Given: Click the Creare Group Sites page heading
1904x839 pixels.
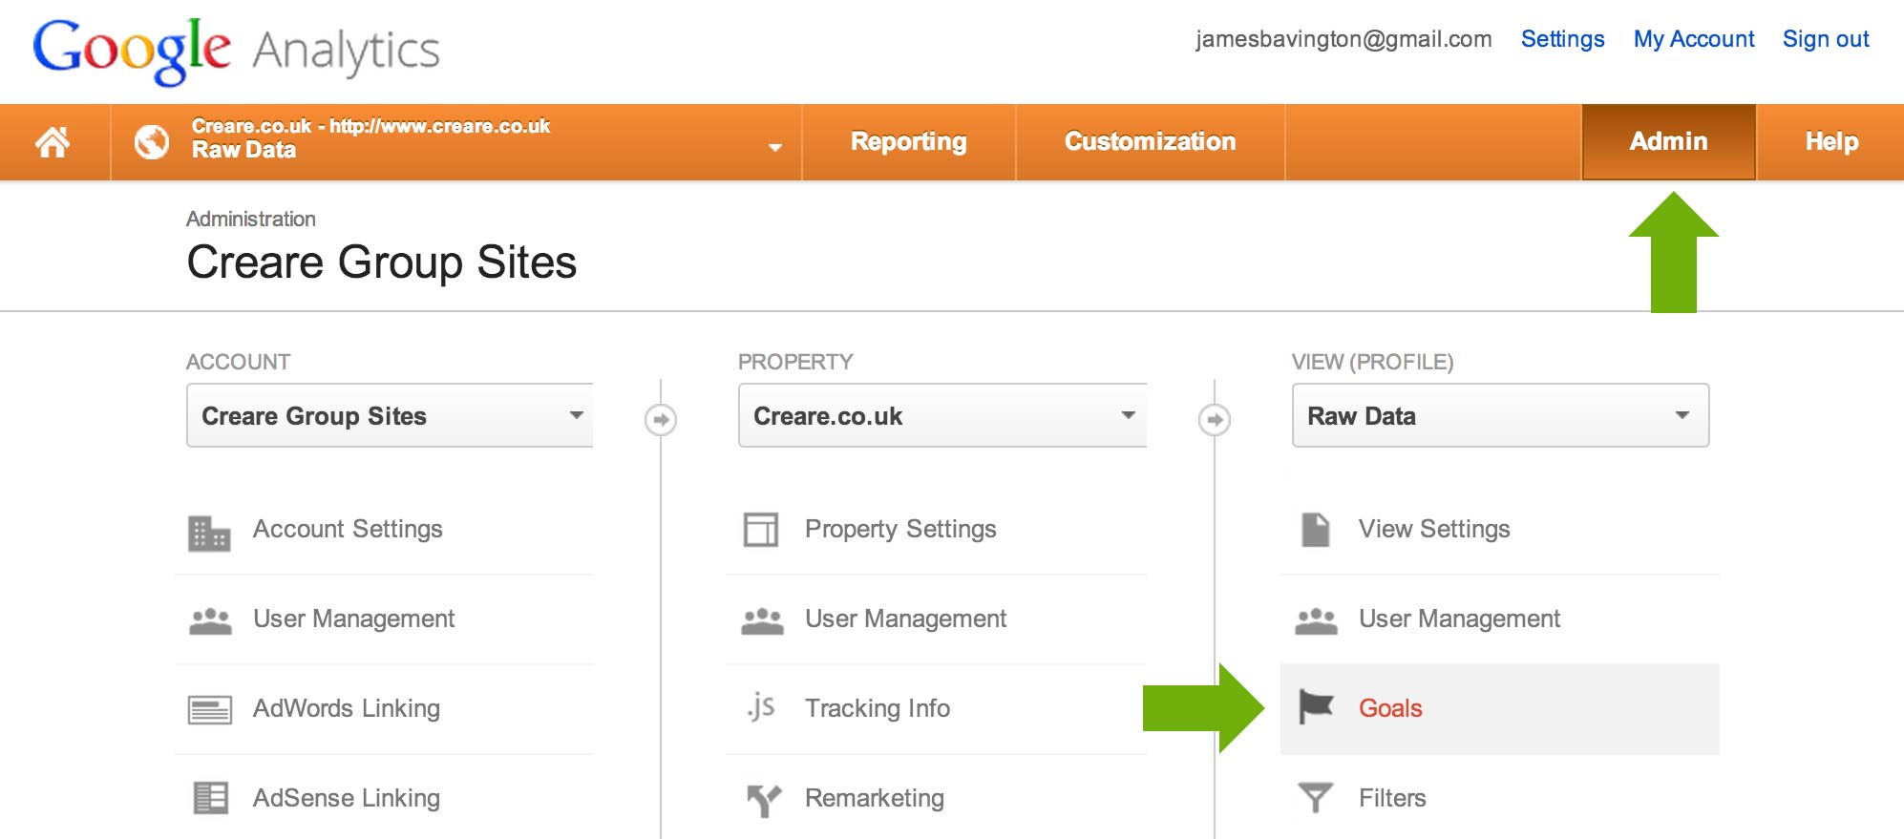Looking at the screenshot, I should 381,262.
